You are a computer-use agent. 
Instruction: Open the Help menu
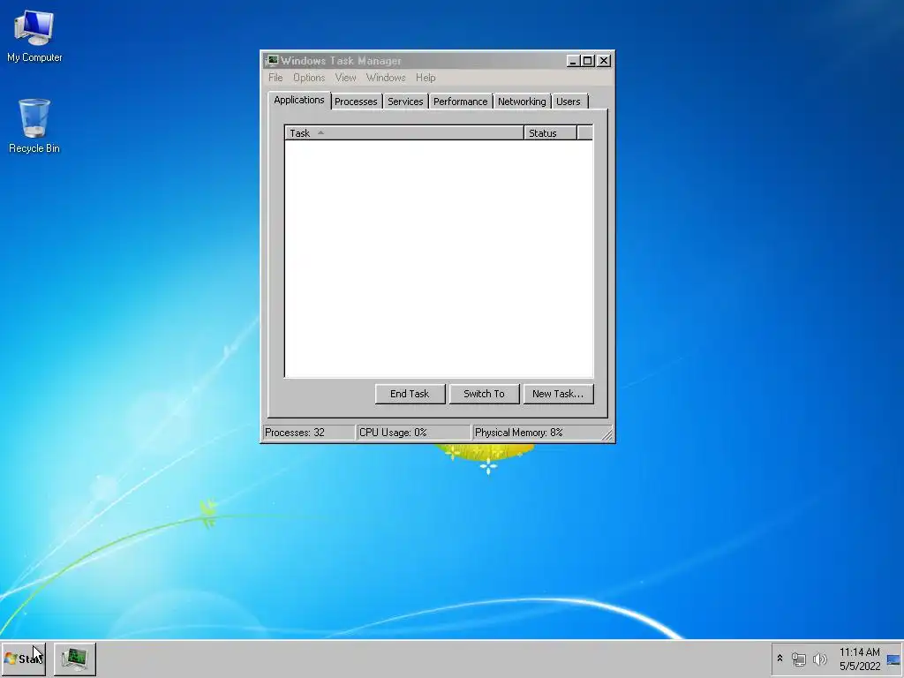pos(426,78)
